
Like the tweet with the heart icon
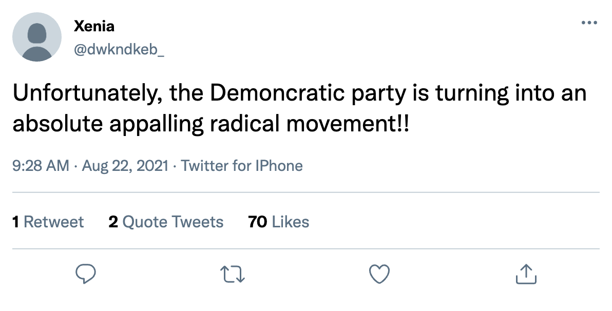pos(380,274)
